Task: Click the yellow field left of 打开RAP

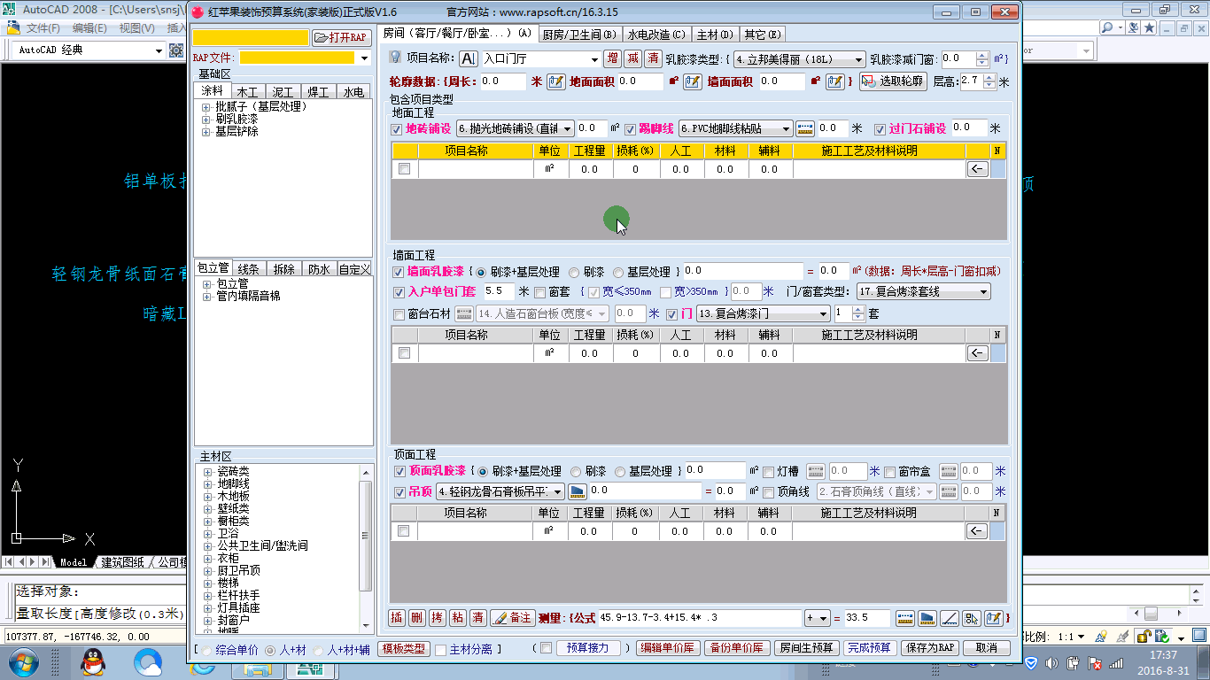Action: click(x=251, y=37)
